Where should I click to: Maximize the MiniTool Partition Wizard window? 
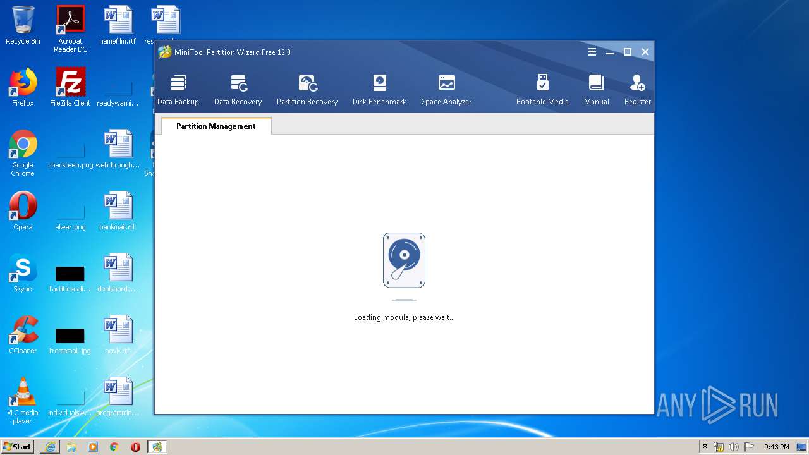tap(628, 52)
